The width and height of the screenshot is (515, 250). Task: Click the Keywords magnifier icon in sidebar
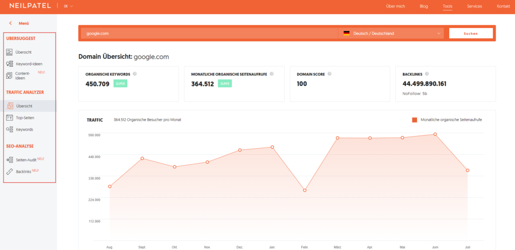coord(10,129)
